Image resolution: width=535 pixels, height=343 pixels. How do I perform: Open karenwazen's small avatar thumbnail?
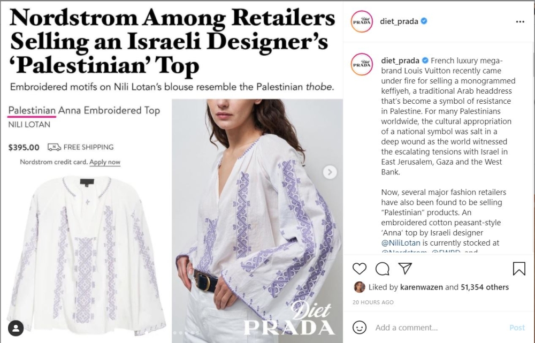pos(360,287)
